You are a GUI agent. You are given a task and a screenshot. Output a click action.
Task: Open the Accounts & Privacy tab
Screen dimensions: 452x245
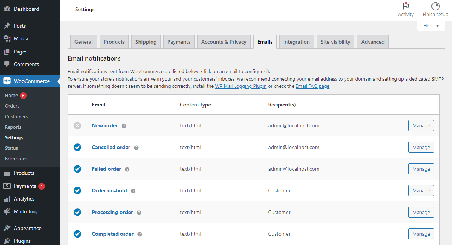click(224, 42)
